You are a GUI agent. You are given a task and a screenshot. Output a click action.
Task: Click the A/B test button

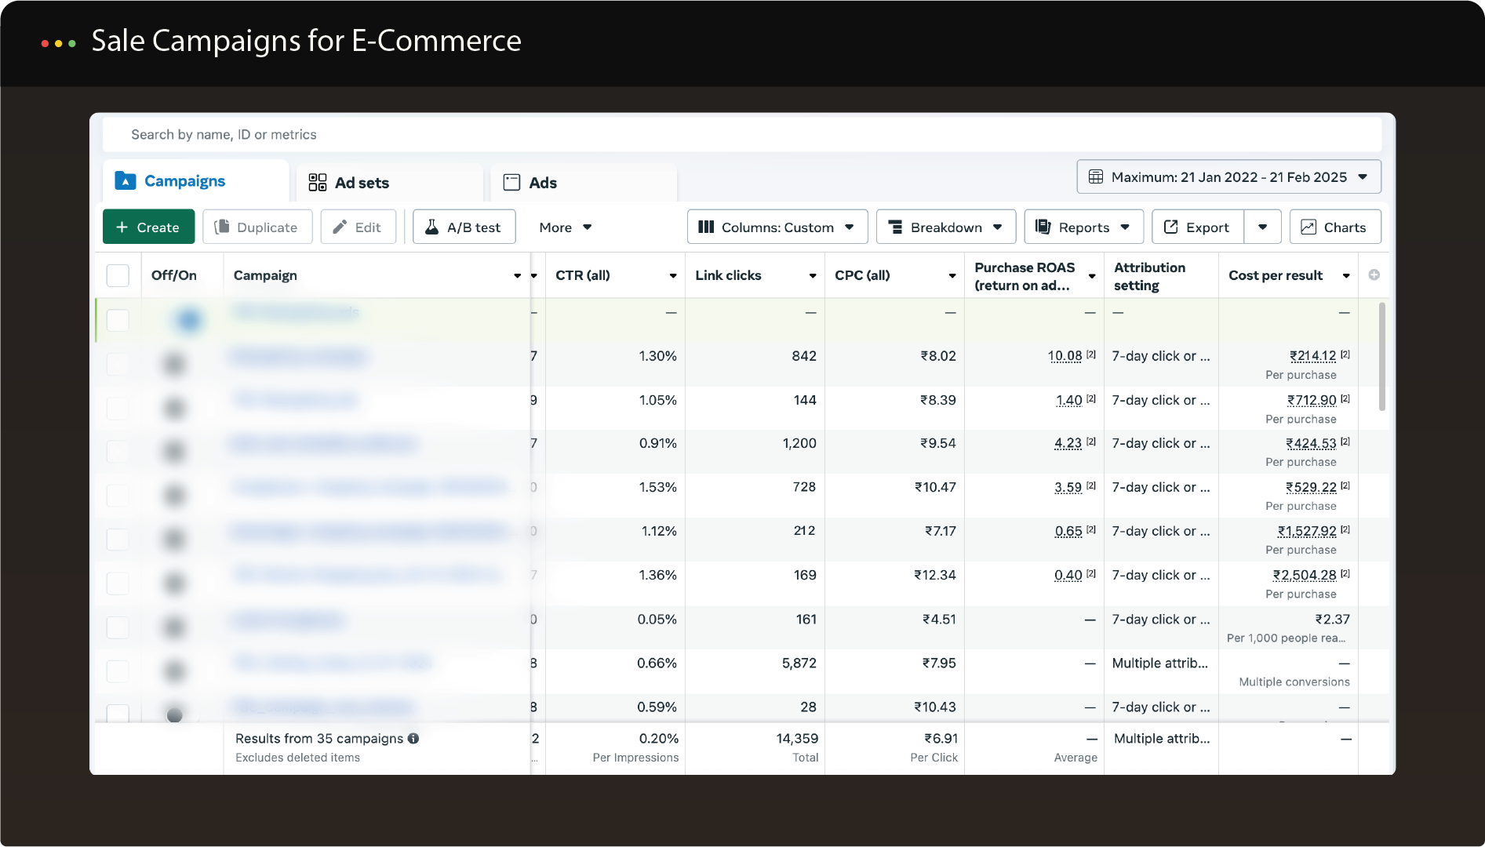point(464,227)
